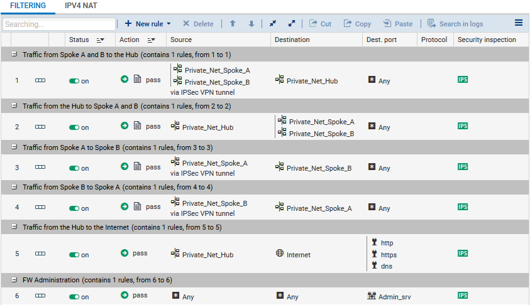The width and height of the screenshot is (530, 305).
Task: Click the move rule up arrow
Action: pyautogui.click(x=233, y=24)
